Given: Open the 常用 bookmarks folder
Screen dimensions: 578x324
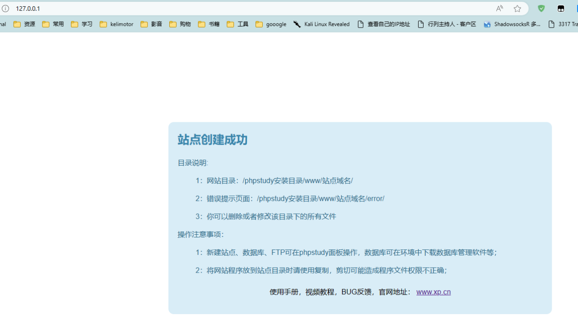Looking at the screenshot, I should (52, 24).
